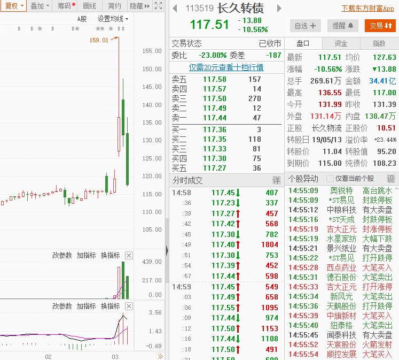Click 正股 name 长久物流
399x360 pixels.
(327, 128)
